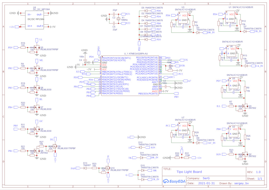Select the Q1 MOSFET symbol below ML

tap(37, 68)
